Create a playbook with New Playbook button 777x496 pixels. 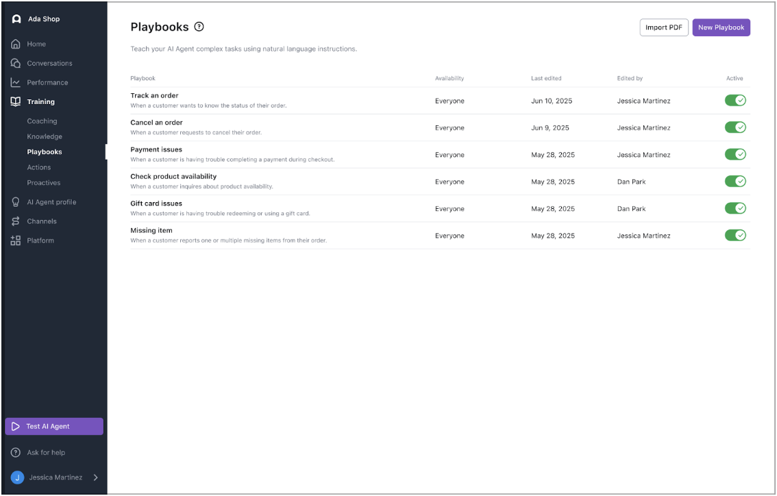tap(721, 27)
